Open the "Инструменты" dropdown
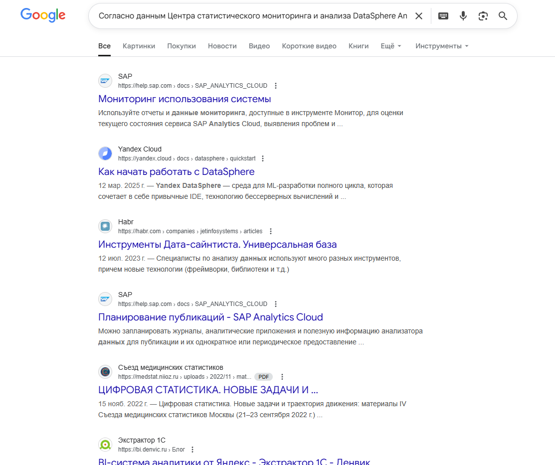The width and height of the screenshot is (555, 465). (442, 46)
